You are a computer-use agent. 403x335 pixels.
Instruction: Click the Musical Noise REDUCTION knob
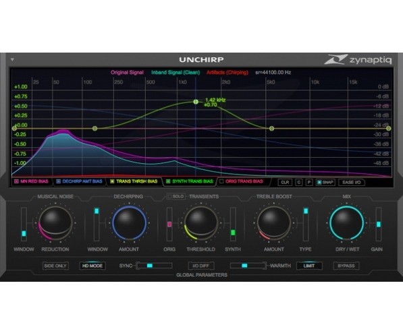[55, 222]
